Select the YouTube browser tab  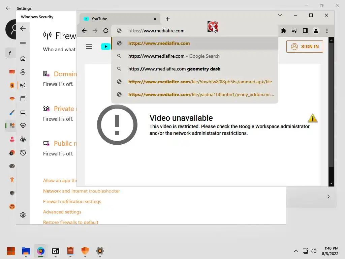[120, 19]
